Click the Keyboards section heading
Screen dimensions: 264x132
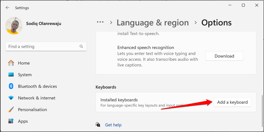coord(106,87)
